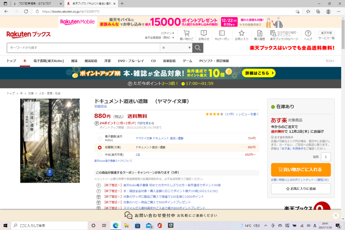Open the ゲーム navigation tab
Screen dimensions: 345x230
point(187,61)
